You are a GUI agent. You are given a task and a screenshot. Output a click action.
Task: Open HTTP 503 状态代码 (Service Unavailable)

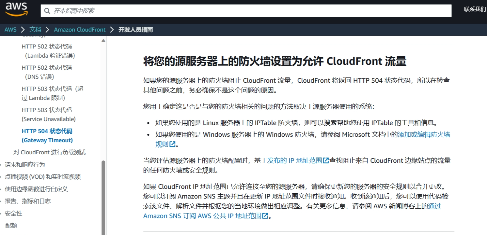[49, 115]
